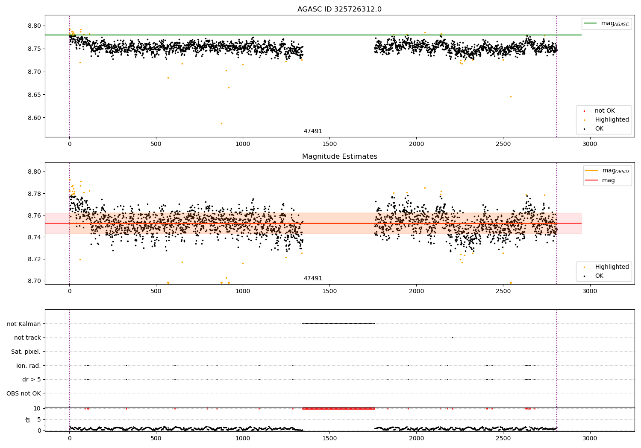641x448 pixels.
Task: Click the 47491 annotation in middle plot
Action: point(313,279)
